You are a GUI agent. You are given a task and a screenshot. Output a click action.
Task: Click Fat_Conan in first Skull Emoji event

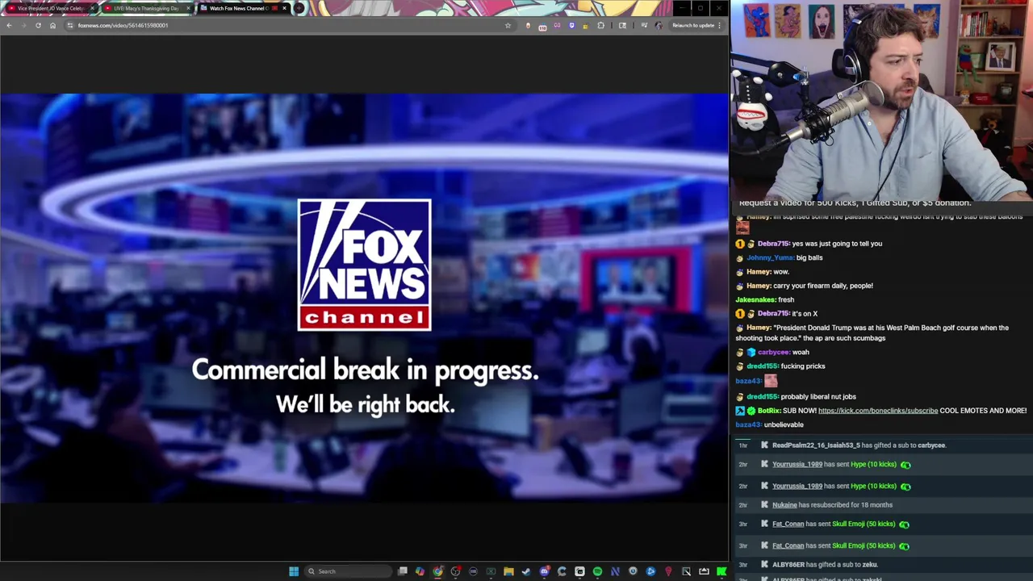[x=788, y=525]
